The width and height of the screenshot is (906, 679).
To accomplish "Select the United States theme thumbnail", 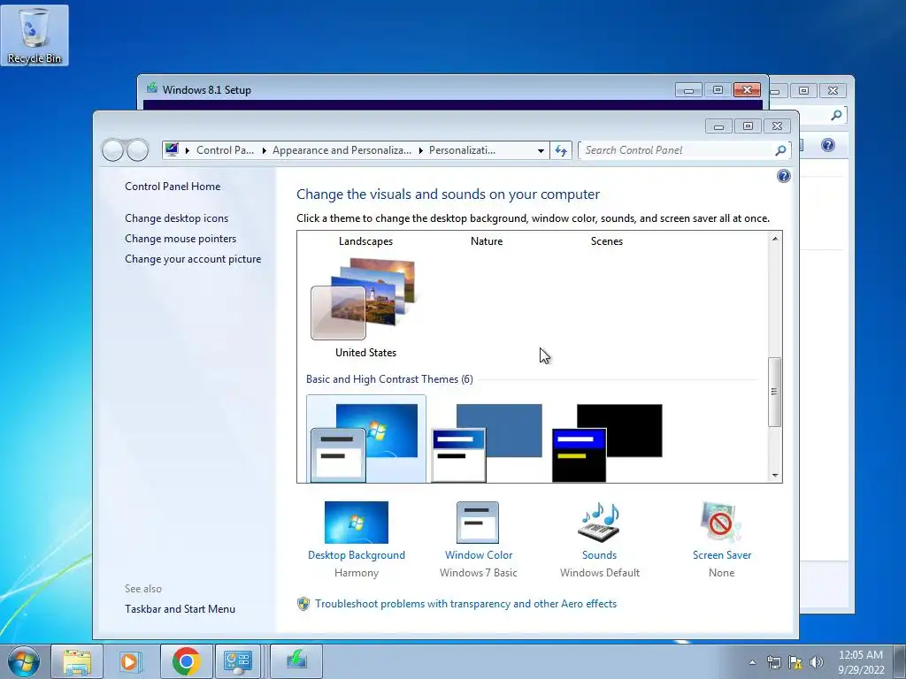I will (x=364, y=299).
